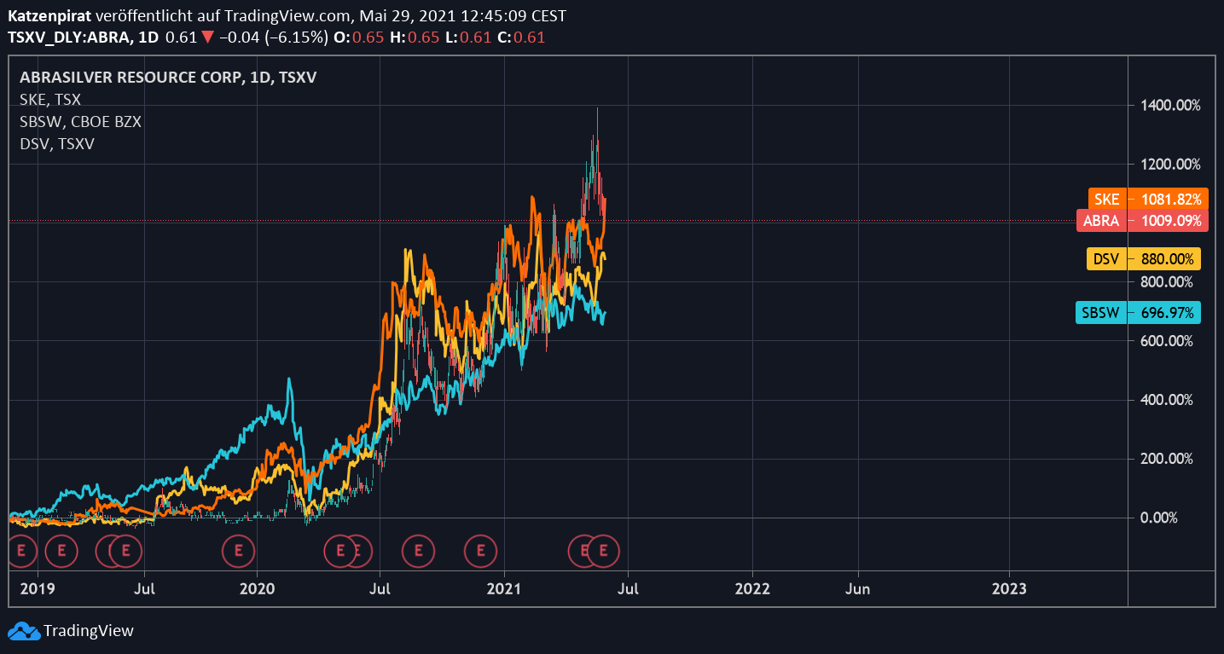
Task: Click the 2023 time axis label
Action: click(1010, 588)
